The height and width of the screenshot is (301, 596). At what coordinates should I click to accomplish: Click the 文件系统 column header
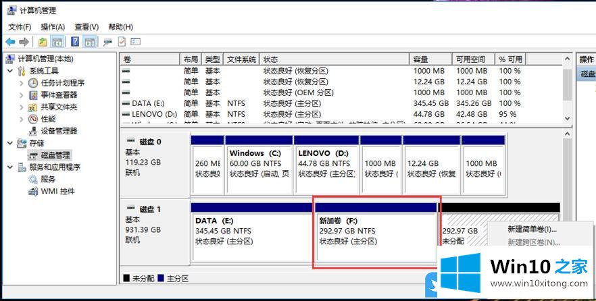click(x=241, y=59)
